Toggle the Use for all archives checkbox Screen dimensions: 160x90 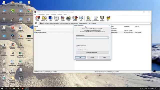[77, 50]
